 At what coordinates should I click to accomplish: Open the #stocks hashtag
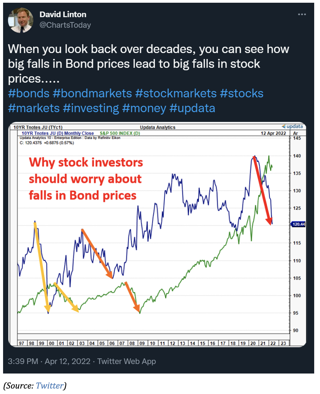click(x=242, y=93)
